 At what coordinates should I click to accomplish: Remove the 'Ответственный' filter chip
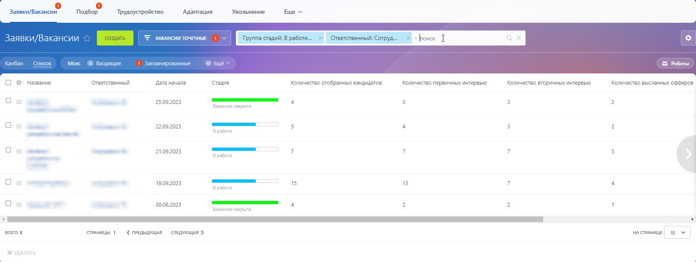coord(408,38)
